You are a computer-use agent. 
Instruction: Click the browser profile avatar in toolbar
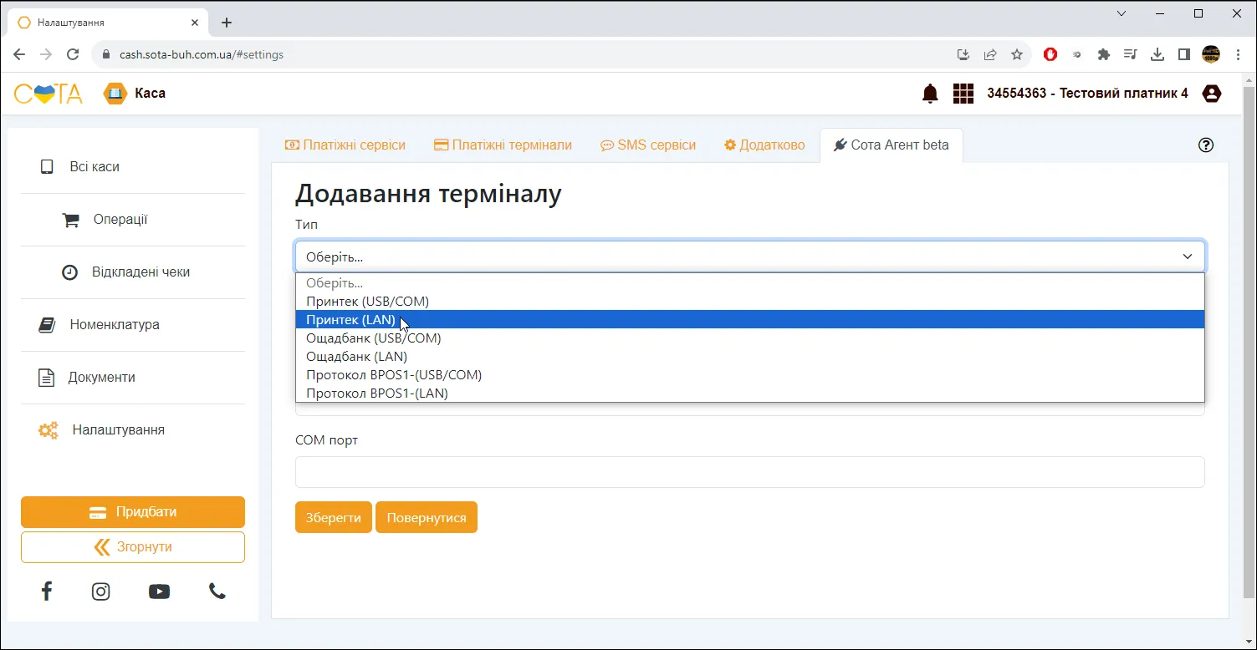[1211, 54]
